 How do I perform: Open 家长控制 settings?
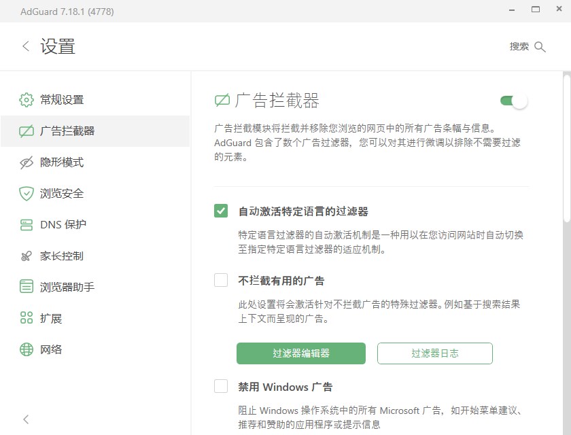click(95, 256)
